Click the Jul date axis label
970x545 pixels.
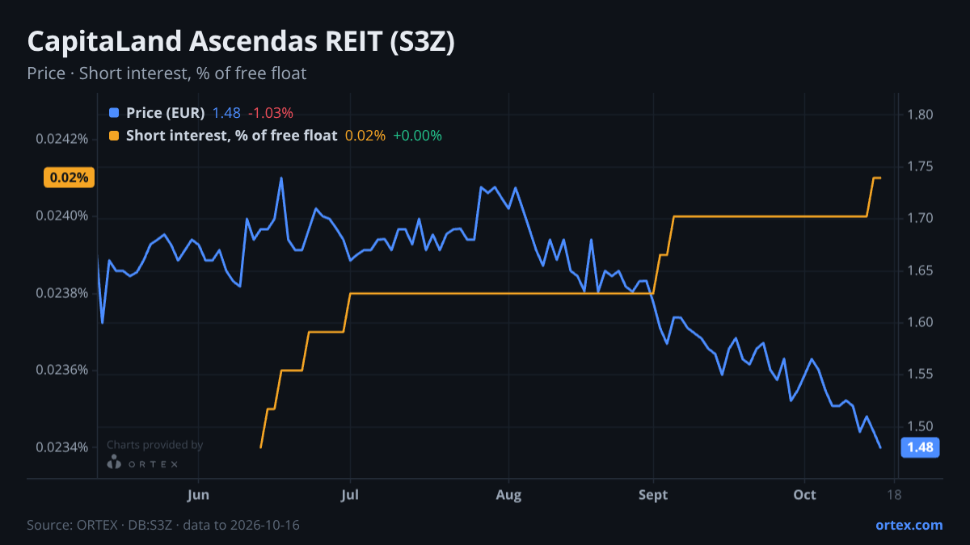350,495
